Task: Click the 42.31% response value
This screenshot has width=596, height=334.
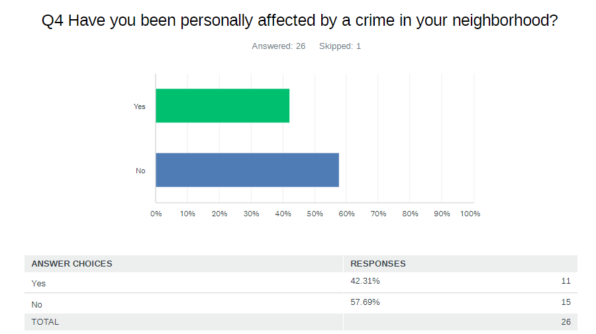Action: tap(365, 281)
